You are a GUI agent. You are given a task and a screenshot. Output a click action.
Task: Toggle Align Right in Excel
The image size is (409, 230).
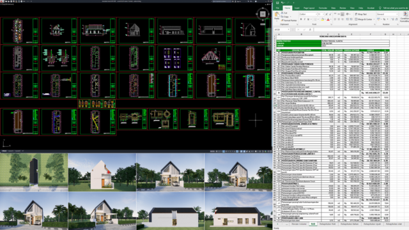tap(343, 19)
